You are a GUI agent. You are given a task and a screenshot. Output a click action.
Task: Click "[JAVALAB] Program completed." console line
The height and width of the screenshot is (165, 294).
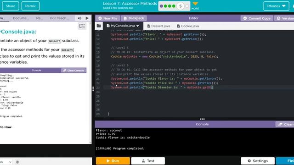coord(120,148)
